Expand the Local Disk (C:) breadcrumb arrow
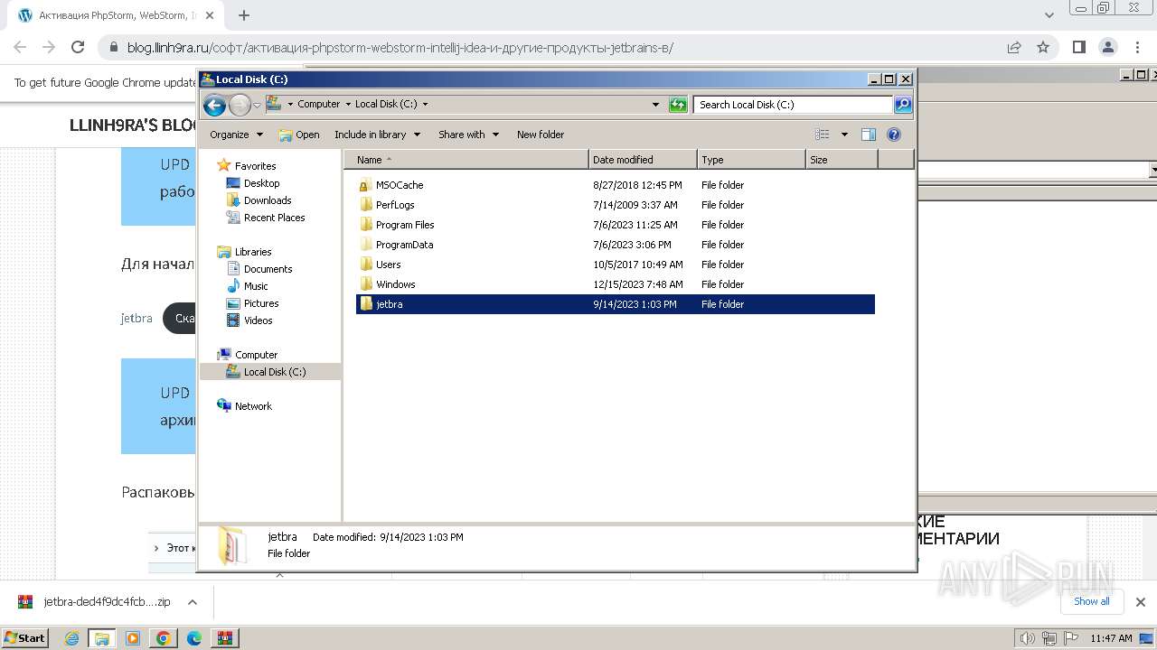 [426, 105]
